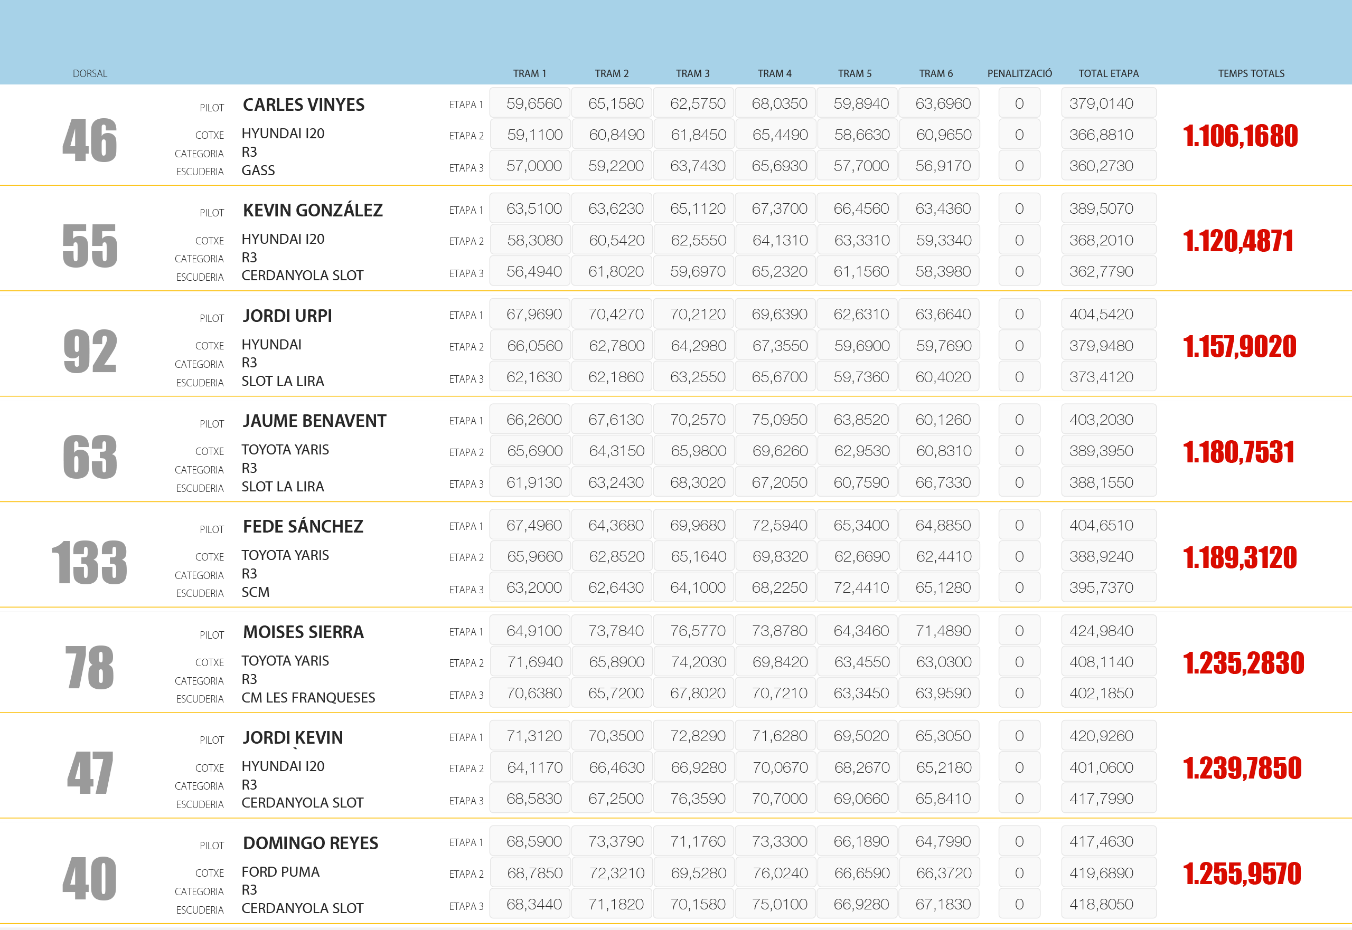Select Kevin González Etapa 3 penalty field
This screenshot has height=930, width=1352.
(x=1019, y=271)
